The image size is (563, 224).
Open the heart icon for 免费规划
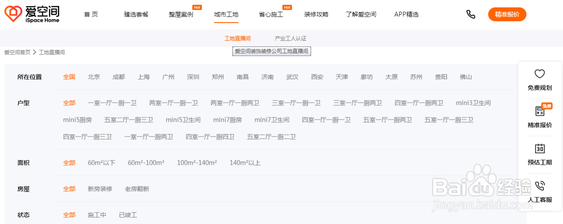coord(540,74)
